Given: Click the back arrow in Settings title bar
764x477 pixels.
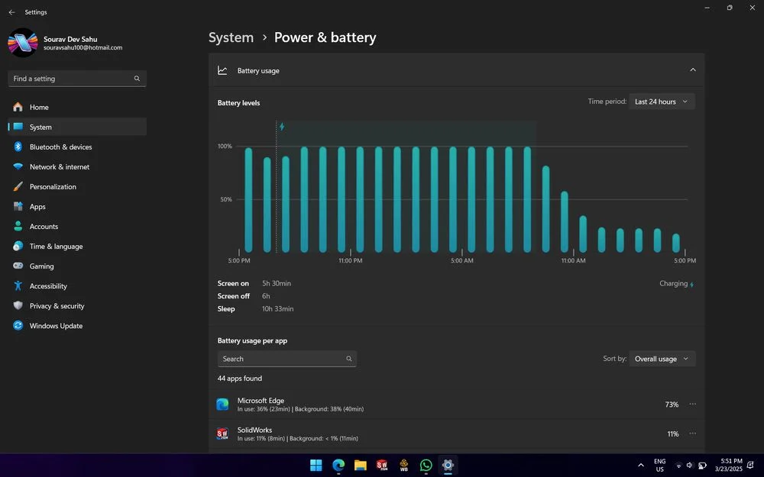Looking at the screenshot, I should point(11,12).
